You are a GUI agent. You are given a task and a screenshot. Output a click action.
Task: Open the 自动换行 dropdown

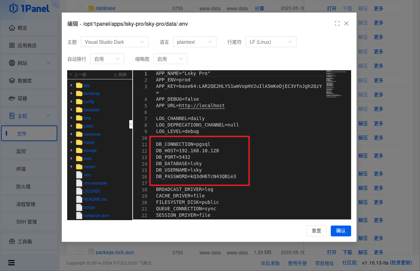point(107,59)
